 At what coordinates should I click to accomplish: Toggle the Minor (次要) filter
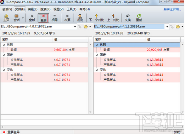67,18
